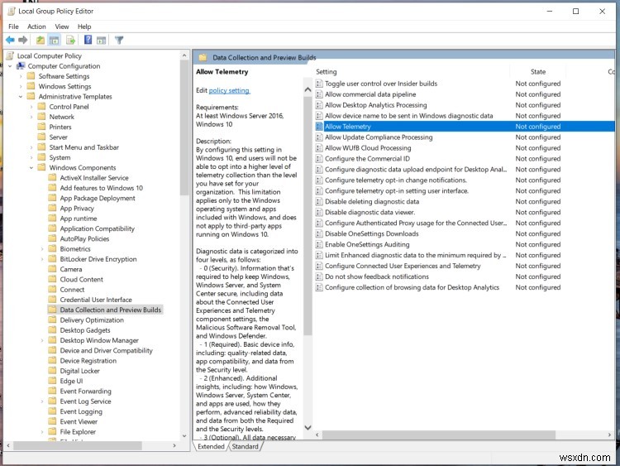Select the Start Menu and Taskbar item
This screenshot has width=620, height=466.
83,147
